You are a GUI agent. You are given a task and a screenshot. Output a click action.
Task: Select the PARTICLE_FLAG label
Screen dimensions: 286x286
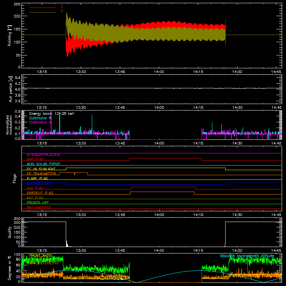pos(40,193)
